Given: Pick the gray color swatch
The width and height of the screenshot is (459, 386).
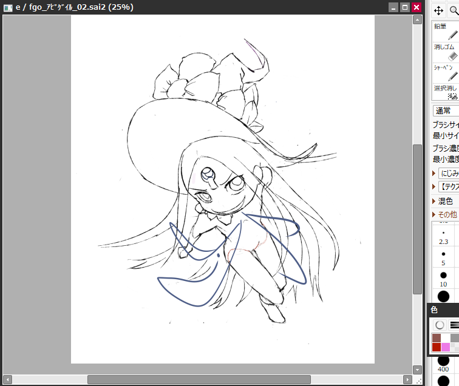Looking at the screenshot, I should pos(455,338).
